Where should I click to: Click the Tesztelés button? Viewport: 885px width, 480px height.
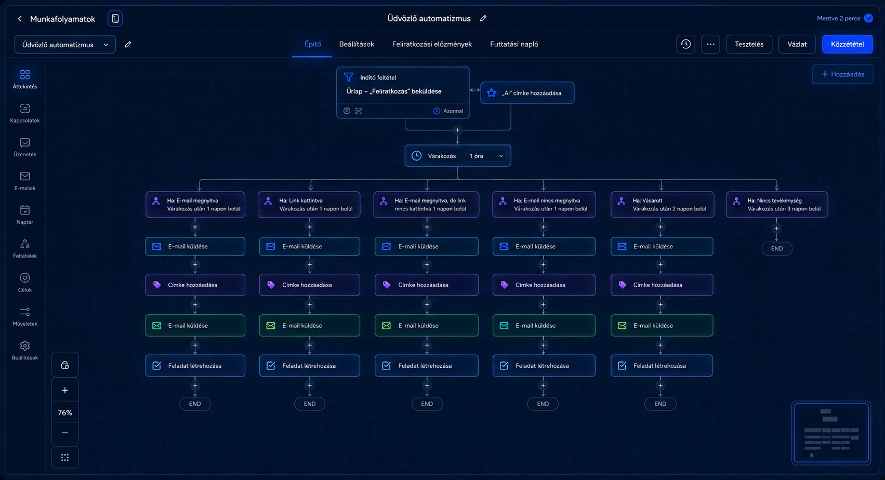click(749, 44)
